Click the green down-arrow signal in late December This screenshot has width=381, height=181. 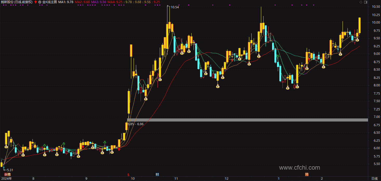click(278, 56)
